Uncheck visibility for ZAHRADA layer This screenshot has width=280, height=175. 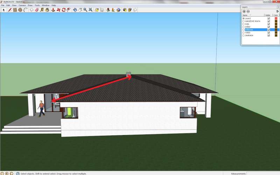269,35
